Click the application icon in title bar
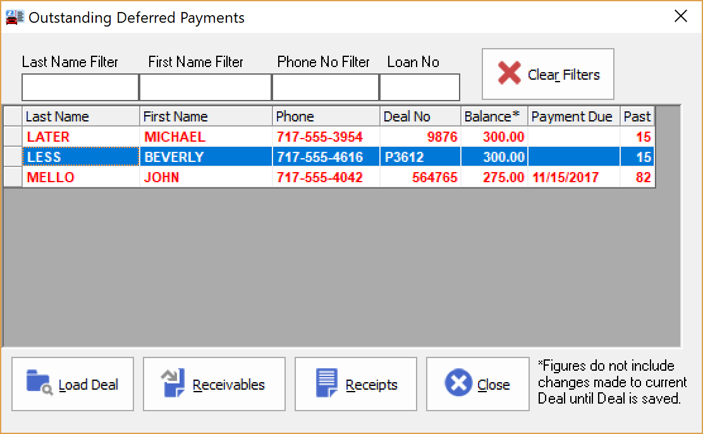Viewport: 703px width, 434px height. point(13,17)
